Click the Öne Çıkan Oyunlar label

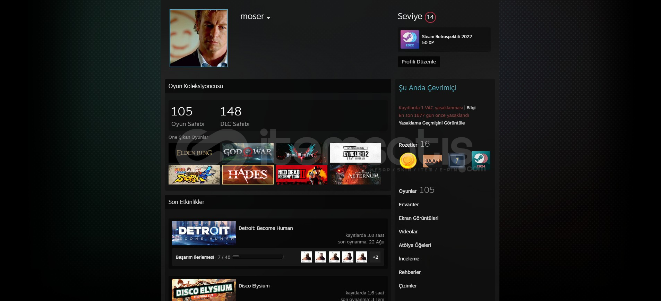(x=188, y=137)
